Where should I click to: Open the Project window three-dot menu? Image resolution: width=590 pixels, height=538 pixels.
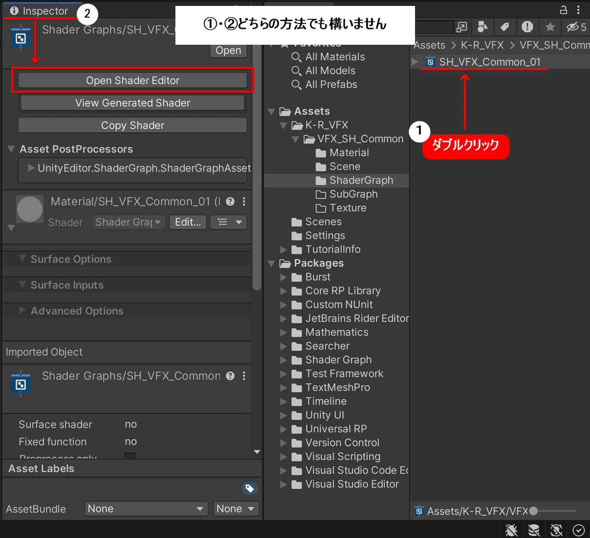pos(578,10)
